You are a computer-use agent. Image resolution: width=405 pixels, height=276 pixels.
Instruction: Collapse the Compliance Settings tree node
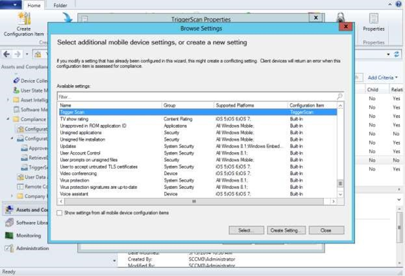pos(8,119)
